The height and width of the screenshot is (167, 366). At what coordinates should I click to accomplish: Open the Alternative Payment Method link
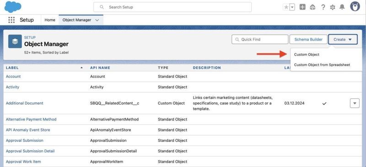click(31, 119)
